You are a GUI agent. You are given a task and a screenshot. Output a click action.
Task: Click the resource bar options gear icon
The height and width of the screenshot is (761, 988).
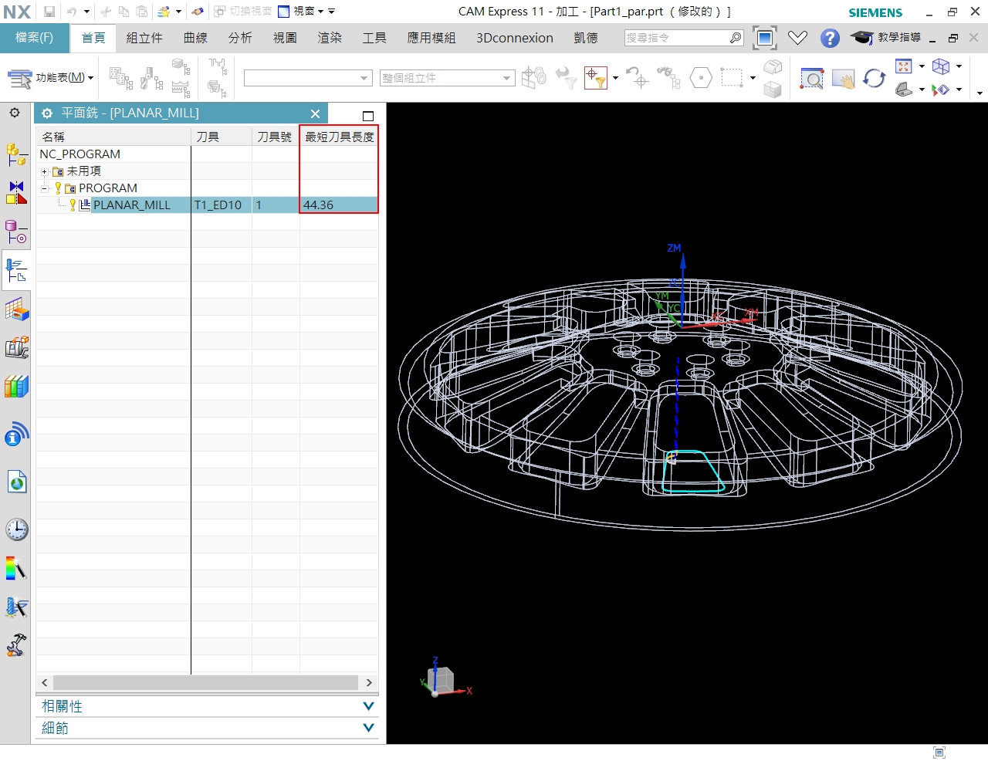click(15, 113)
